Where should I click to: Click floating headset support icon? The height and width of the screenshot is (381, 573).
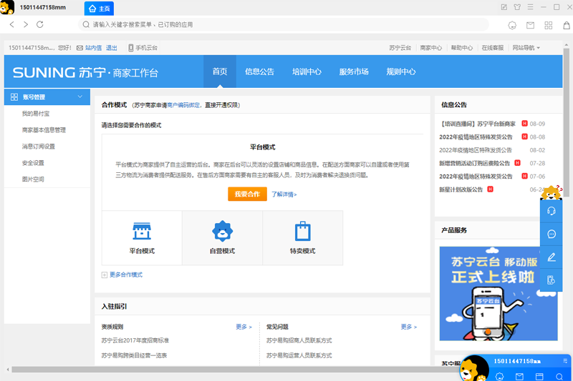(x=552, y=211)
